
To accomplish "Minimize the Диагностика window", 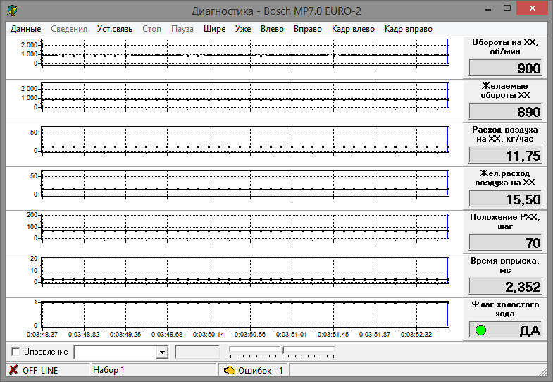I will click(488, 9).
